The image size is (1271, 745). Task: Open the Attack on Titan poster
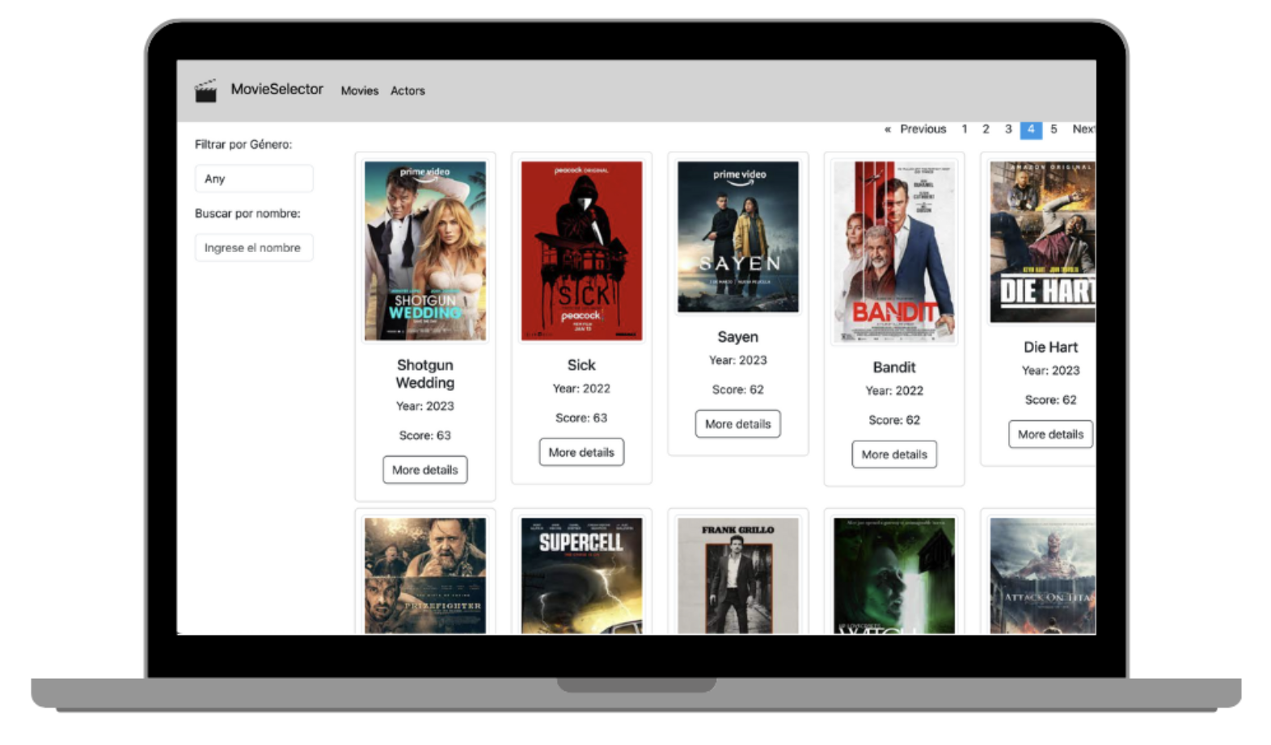point(1043,576)
